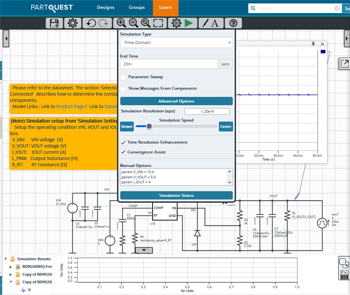Run simulation with green play icon
The height and width of the screenshot is (295, 350).
pyautogui.click(x=189, y=23)
